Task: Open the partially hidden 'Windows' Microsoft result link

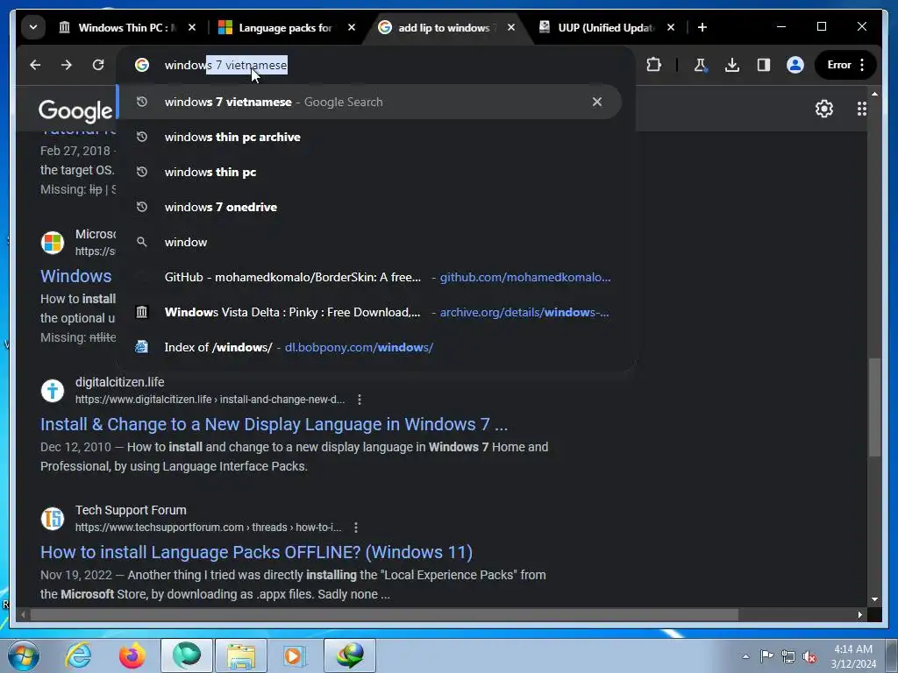Action: [76, 276]
